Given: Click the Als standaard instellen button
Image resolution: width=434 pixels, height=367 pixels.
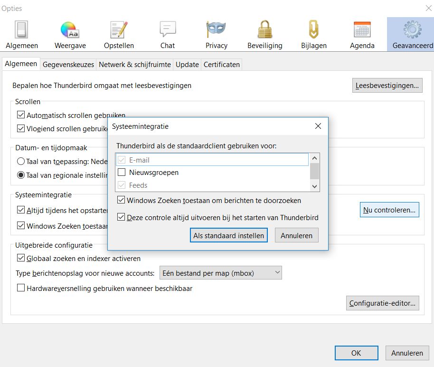Looking at the screenshot, I should (x=228, y=235).
